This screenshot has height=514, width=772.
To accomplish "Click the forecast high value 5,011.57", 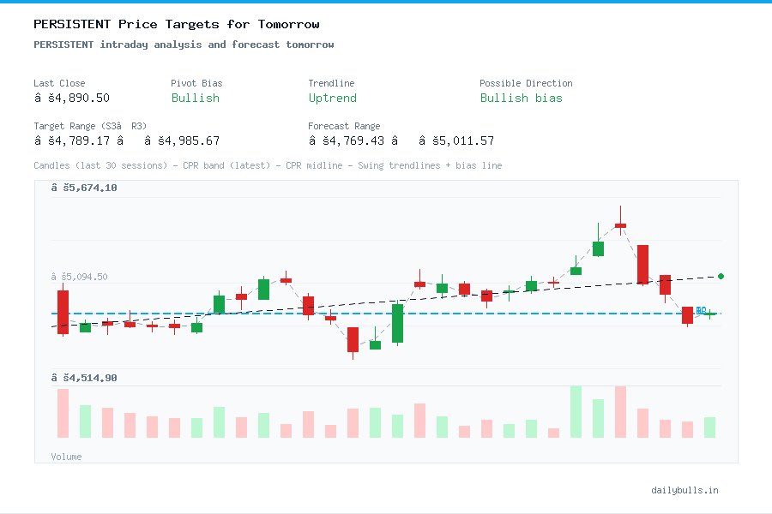I will (456, 140).
